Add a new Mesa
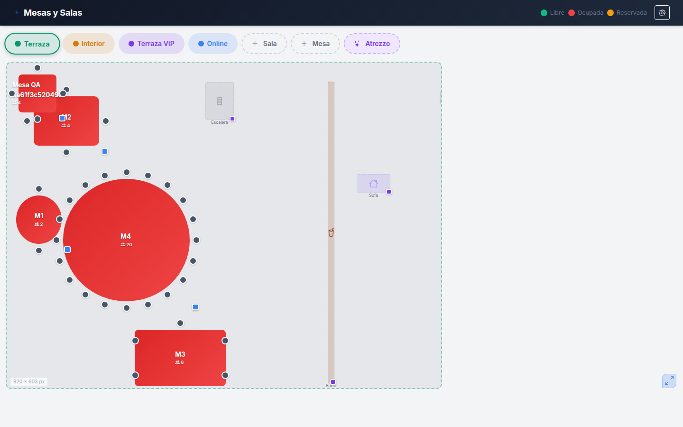This screenshot has height=427, width=683. [315, 44]
